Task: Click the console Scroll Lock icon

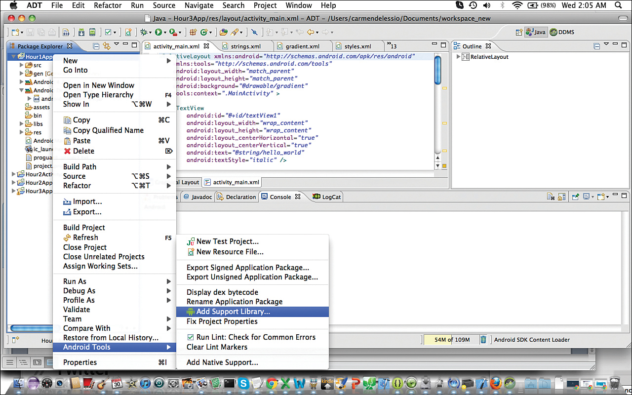Action: 562,197
